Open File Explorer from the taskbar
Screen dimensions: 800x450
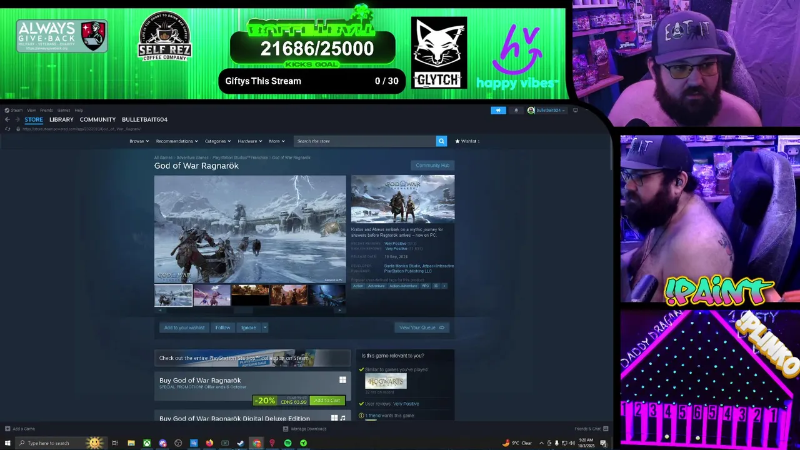pyautogui.click(x=131, y=443)
